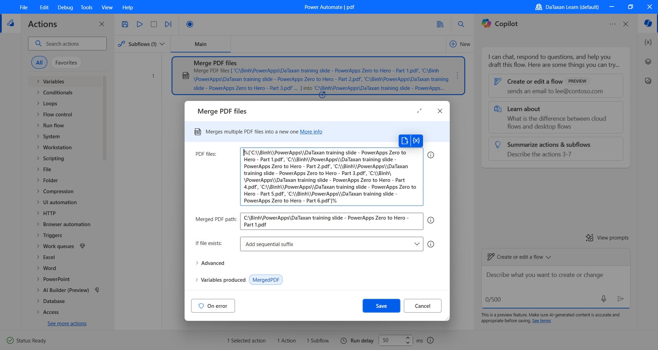The width and height of the screenshot is (658, 350).
Task: Expand the Merge PDF files dialog
Action: click(x=419, y=111)
